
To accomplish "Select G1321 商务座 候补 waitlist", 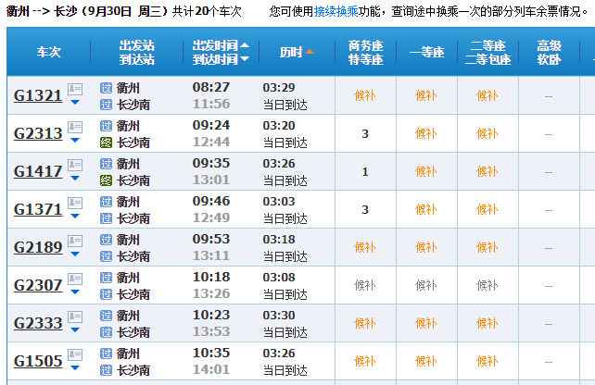I will (x=365, y=95).
